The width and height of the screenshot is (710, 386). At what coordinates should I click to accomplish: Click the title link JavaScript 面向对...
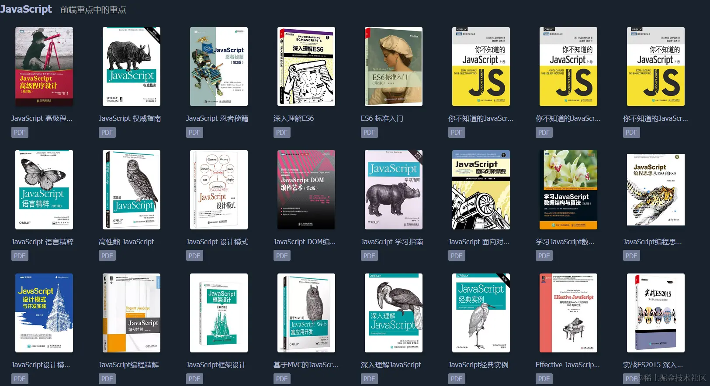click(x=479, y=242)
